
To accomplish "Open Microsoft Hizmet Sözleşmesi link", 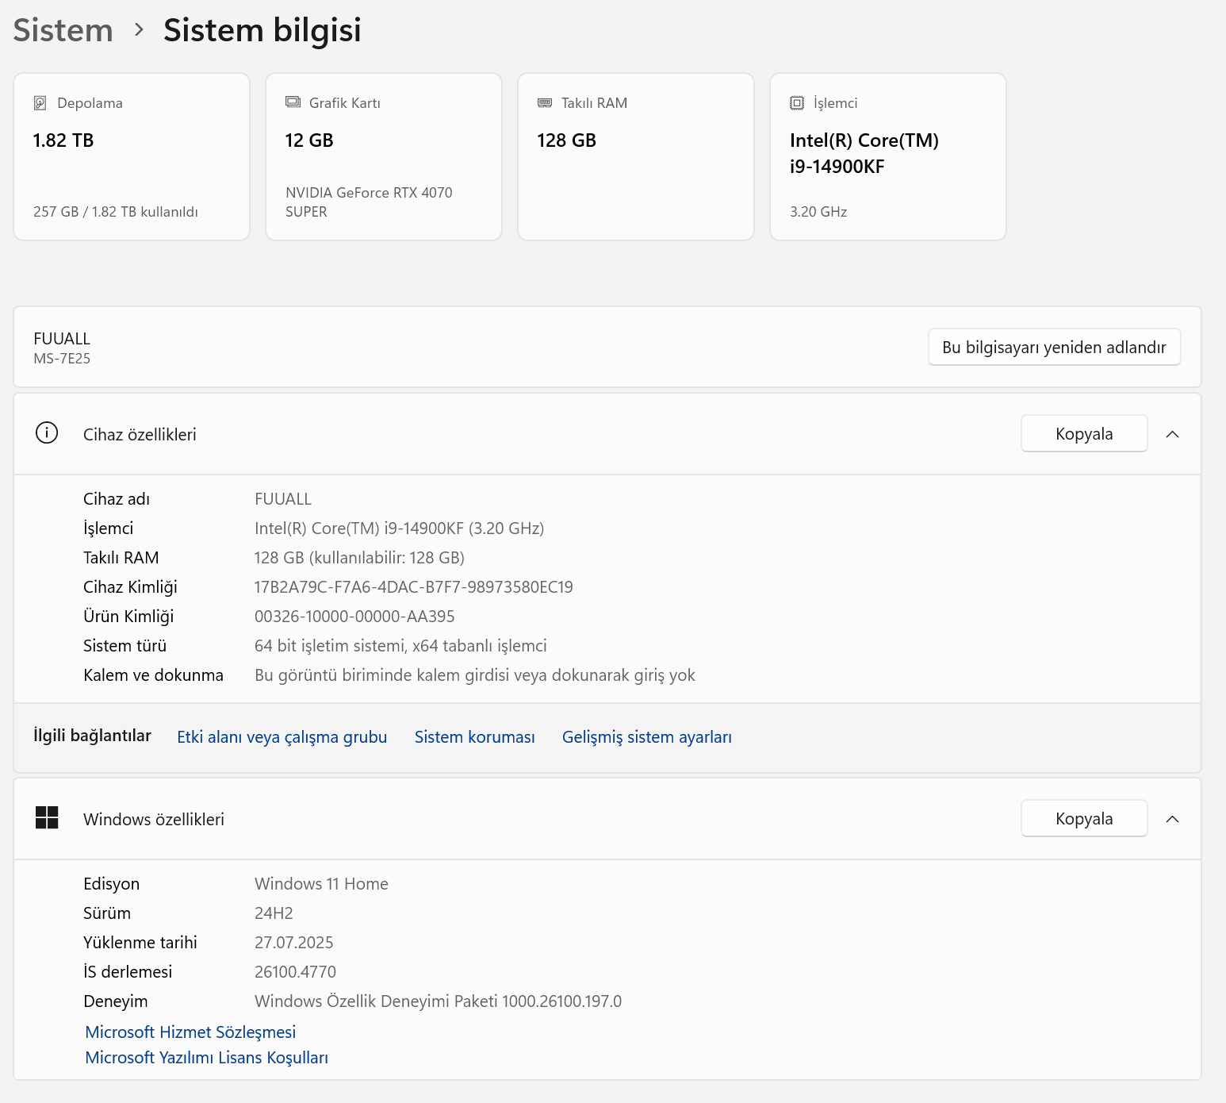I will click(x=190, y=1032).
